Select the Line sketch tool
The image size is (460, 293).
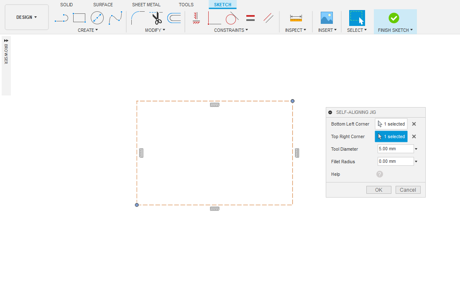point(61,18)
